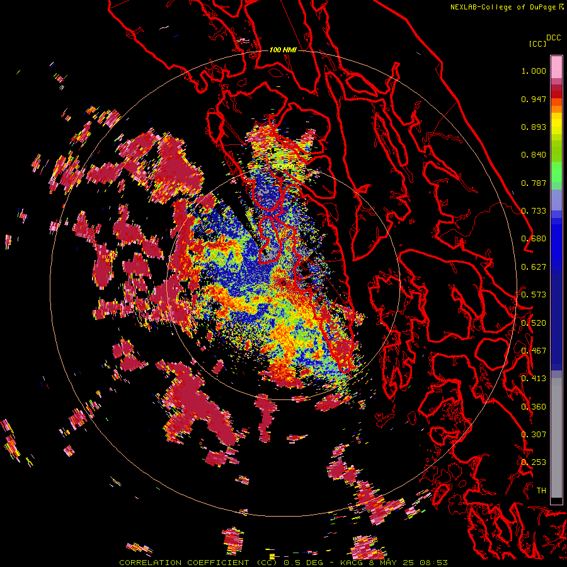
Task: Pick the light pink top color bar segment
Action: tap(556, 67)
